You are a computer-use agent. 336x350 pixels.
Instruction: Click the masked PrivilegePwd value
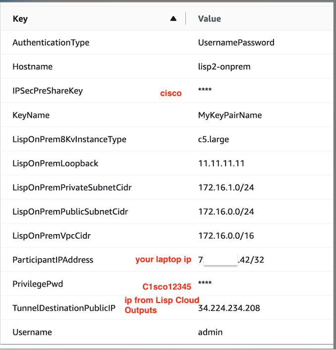tap(205, 284)
